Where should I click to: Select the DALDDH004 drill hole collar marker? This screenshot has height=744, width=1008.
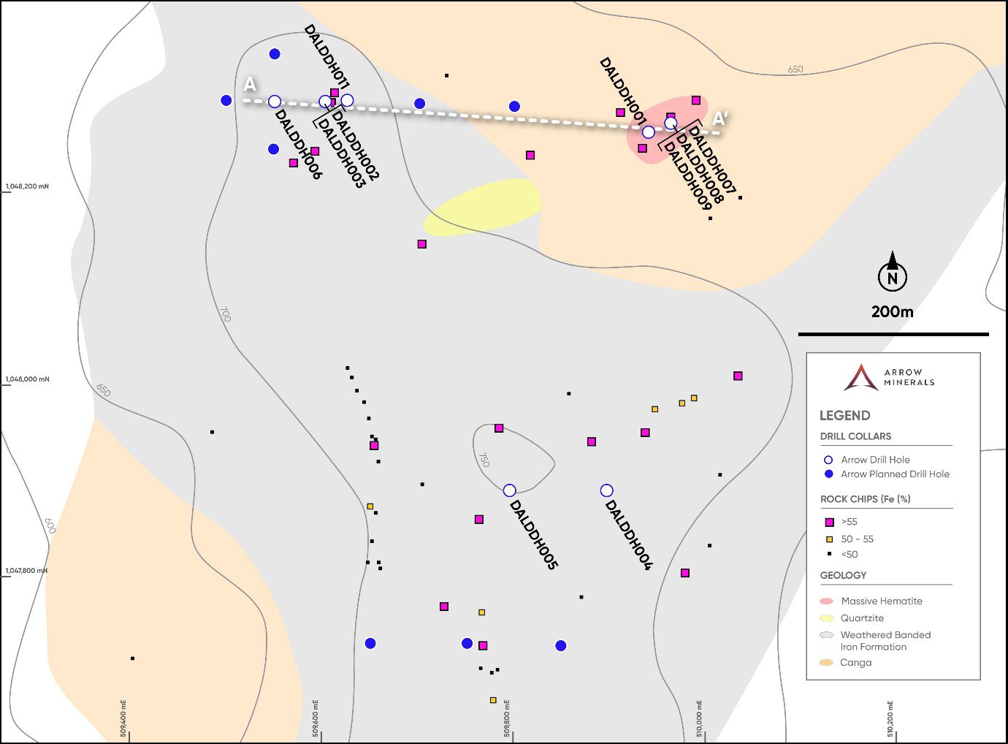click(606, 490)
